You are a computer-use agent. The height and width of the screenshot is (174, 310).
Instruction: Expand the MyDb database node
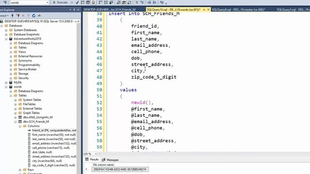(x=6, y=83)
